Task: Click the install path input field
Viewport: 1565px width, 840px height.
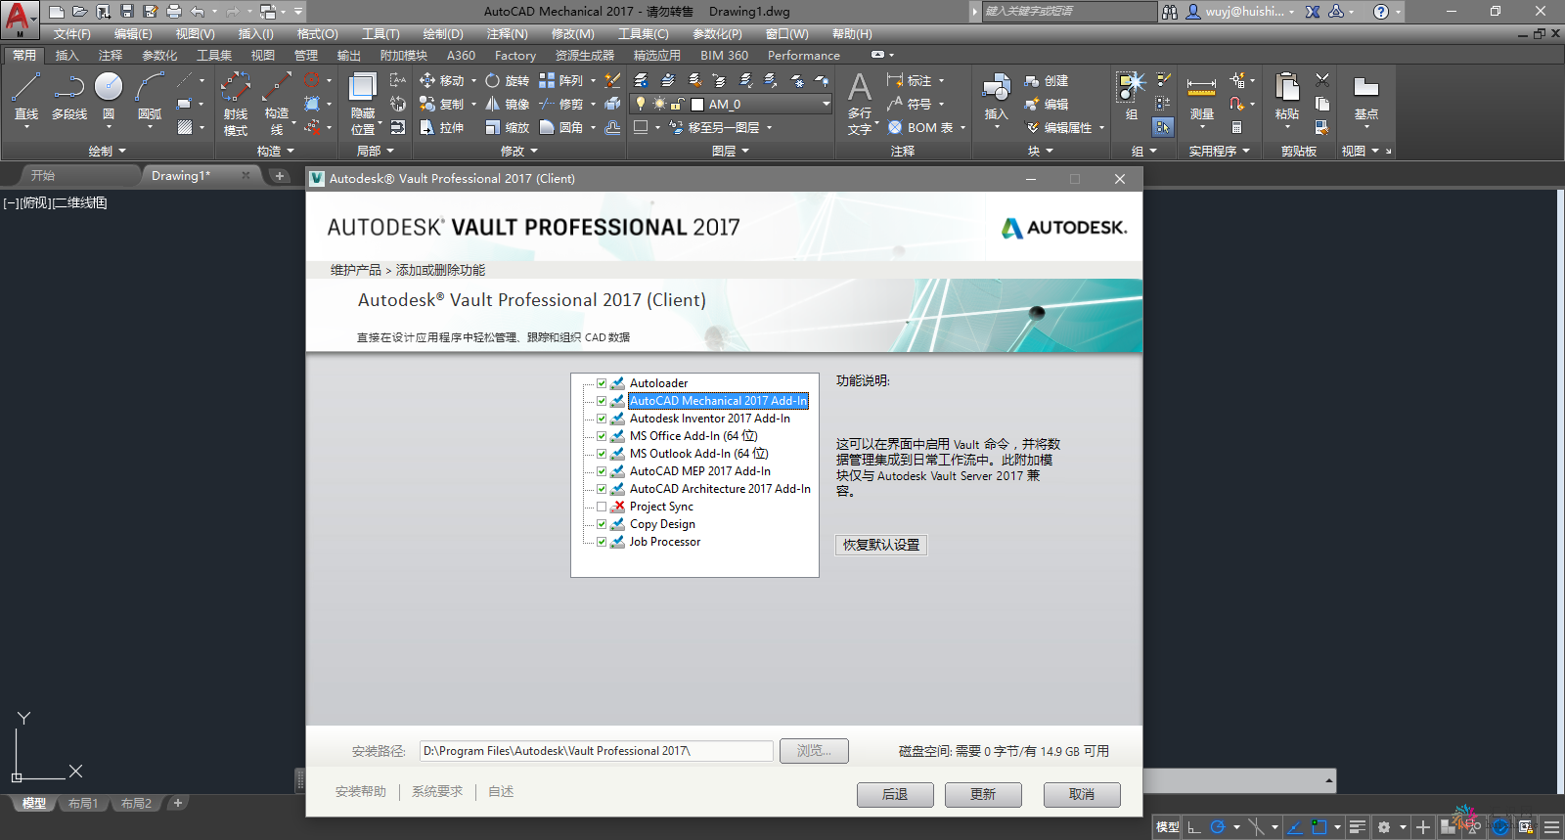Action: tap(596, 751)
